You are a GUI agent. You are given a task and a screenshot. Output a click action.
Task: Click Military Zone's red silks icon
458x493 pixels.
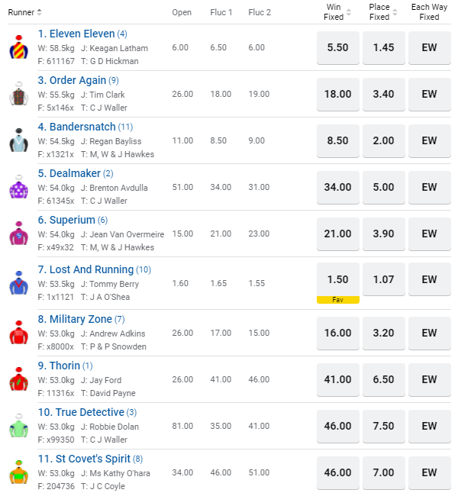[18, 333]
